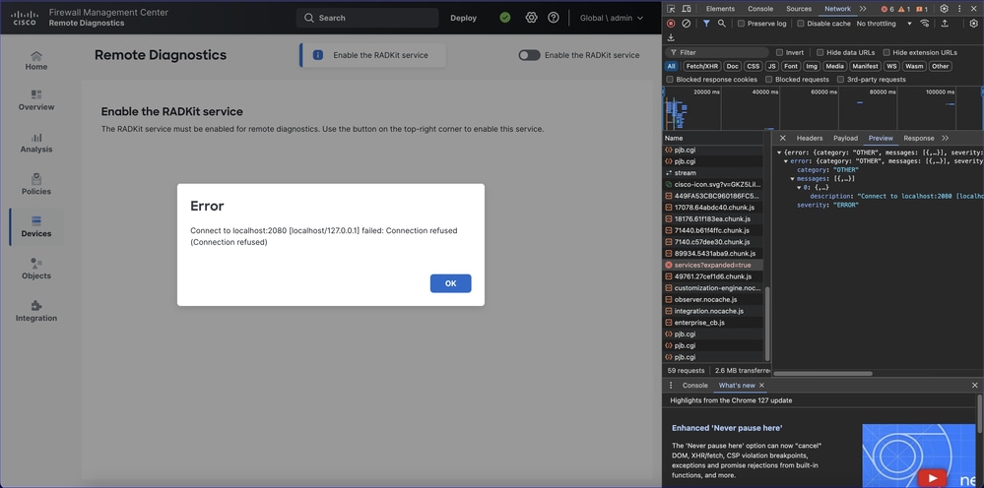
Task: Open the Devices sidebar section
Action: tap(36, 226)
